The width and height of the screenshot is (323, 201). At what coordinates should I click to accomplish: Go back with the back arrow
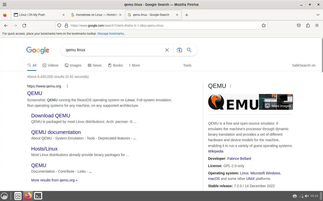[6, 25]
